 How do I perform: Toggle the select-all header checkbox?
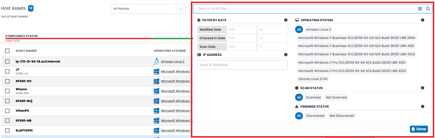point(7,51)
